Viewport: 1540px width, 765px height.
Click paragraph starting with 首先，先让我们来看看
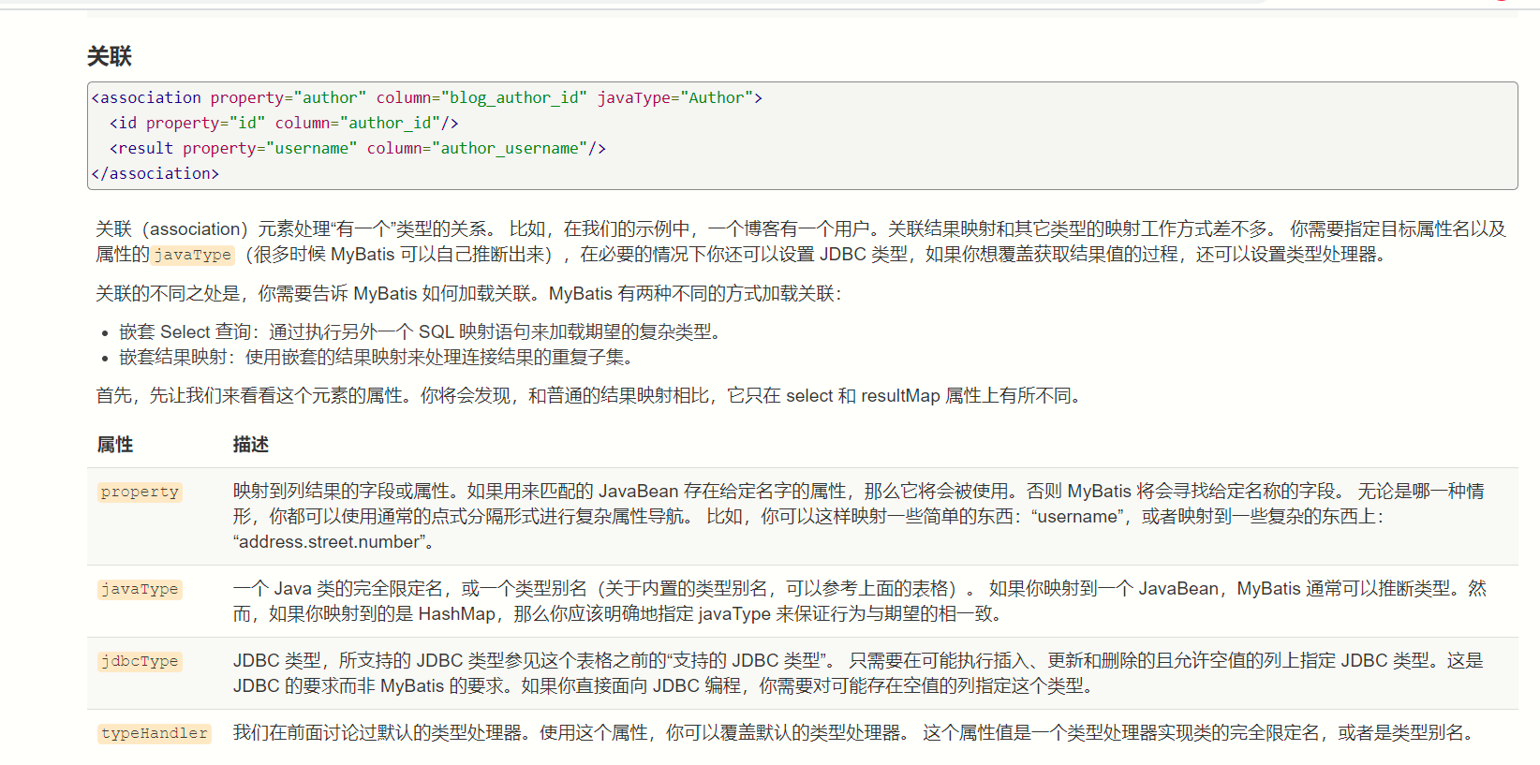tap(591, 395)
